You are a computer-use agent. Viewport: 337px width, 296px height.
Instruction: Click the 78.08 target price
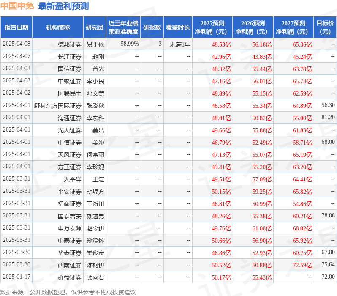[328, 216]
